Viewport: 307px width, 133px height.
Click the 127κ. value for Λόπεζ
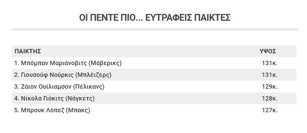tap(270, 110)
